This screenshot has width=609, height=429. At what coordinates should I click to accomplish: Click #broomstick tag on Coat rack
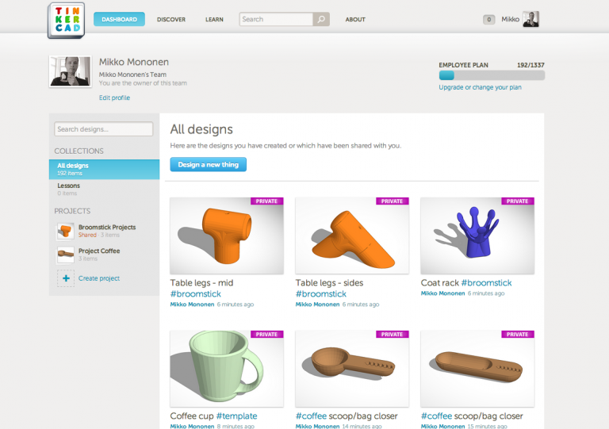486,282
